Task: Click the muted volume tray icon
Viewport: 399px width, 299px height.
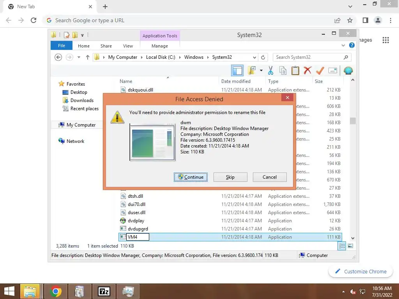Action: pyautogui.click(x=353, y=292)
